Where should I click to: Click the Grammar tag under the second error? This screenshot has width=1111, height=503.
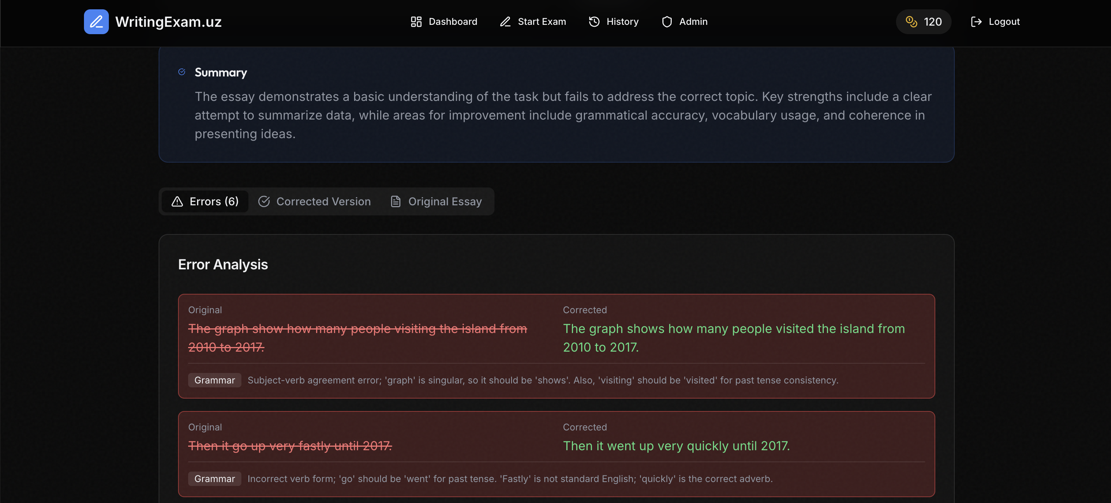coord(214,479)
